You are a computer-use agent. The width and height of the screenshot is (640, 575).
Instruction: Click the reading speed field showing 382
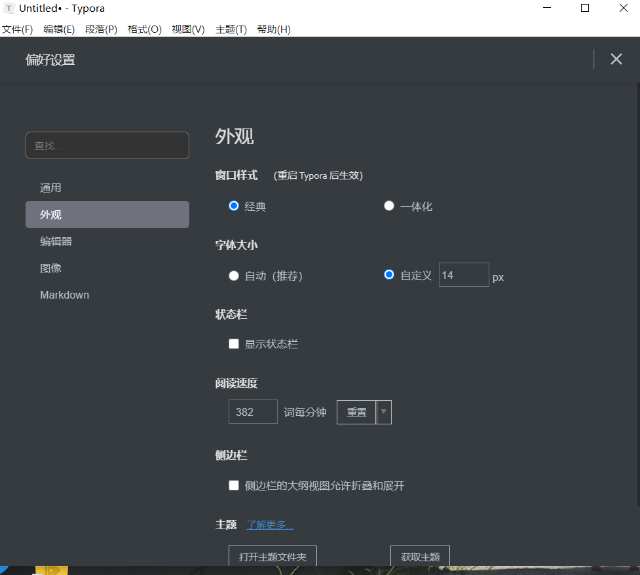pos(253,412)
